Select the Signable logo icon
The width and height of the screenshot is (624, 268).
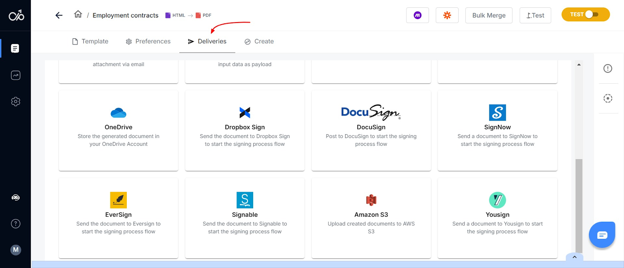pyautogui.click(x=245, y=200)
